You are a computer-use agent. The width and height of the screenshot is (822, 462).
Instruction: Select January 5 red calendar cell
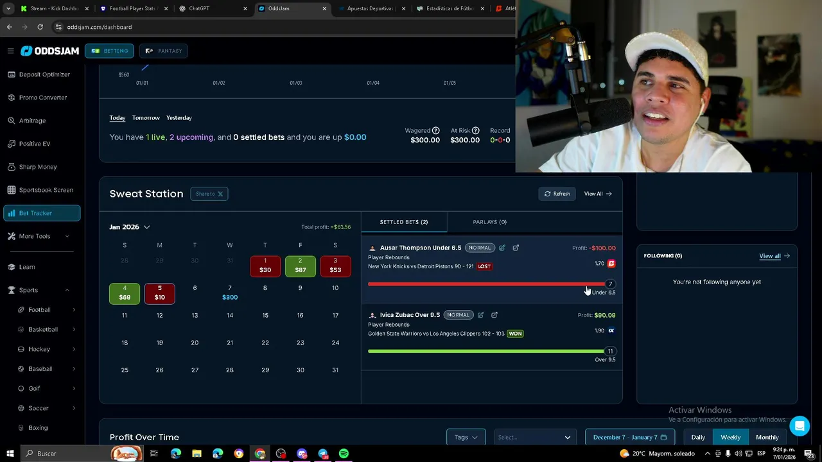pyautogui.click(x=160, y=293)
